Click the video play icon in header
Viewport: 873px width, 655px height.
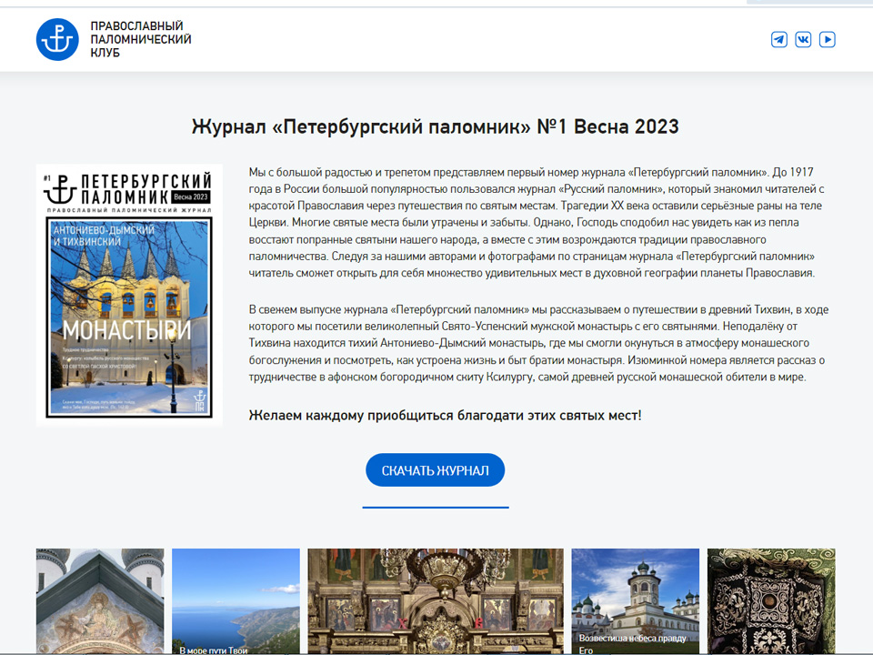tap(827, 39)
